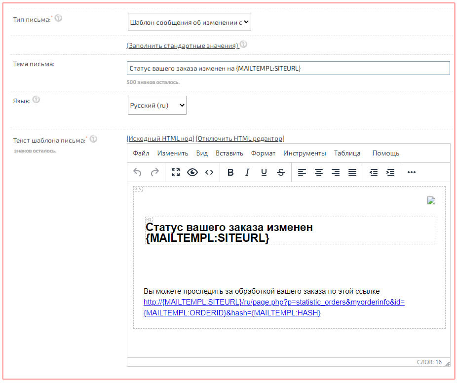Open source code view icon
The width and height of the screenshot is (457, 385).
click(209, 172)
